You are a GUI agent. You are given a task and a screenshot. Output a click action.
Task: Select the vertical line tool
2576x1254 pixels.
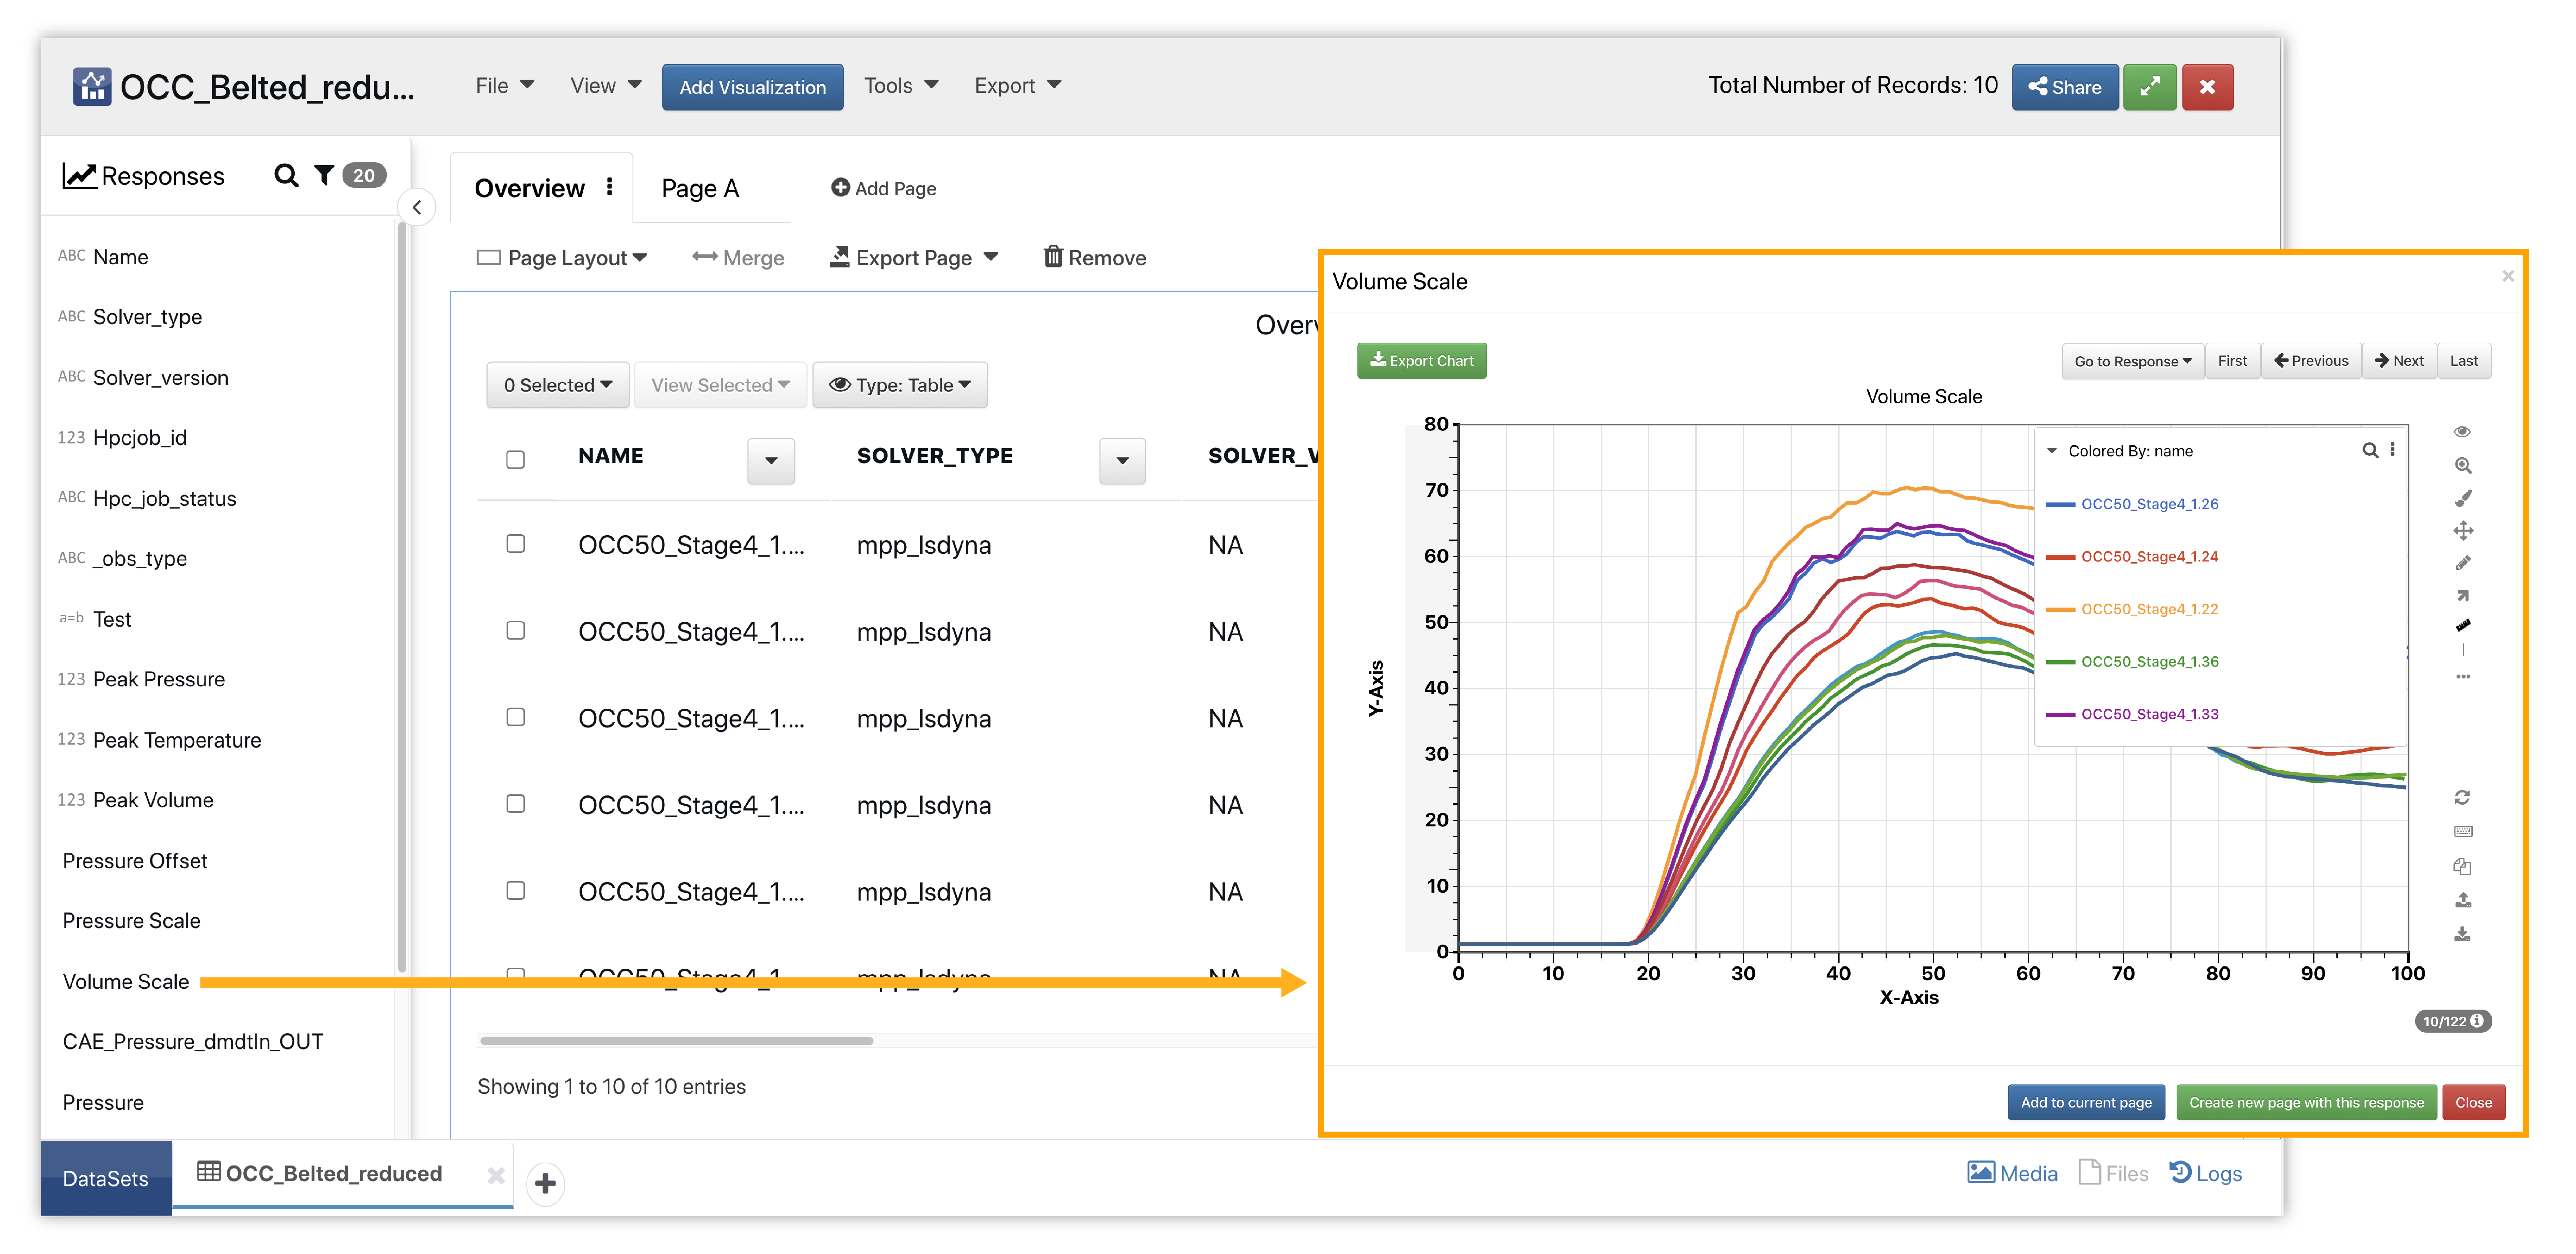pyautogui.click(x=2463, y=650)
